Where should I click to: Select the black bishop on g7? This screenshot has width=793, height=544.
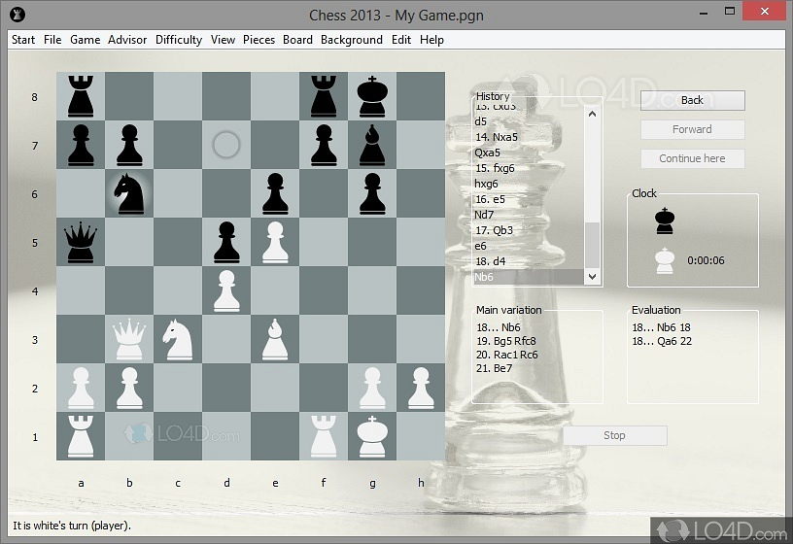pos(372,145)
